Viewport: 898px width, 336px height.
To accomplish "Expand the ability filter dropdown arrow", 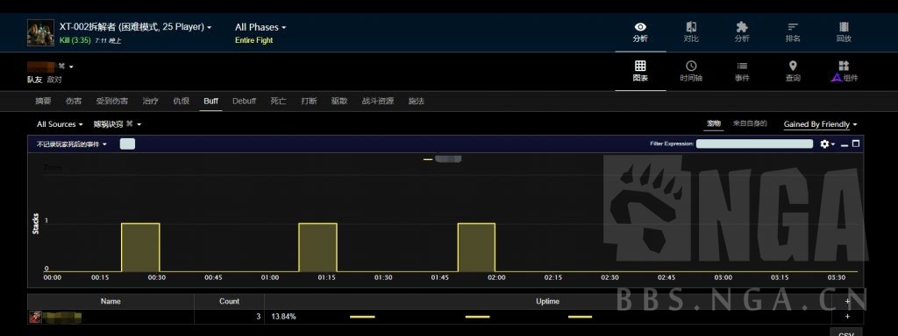I will (139, 124).
